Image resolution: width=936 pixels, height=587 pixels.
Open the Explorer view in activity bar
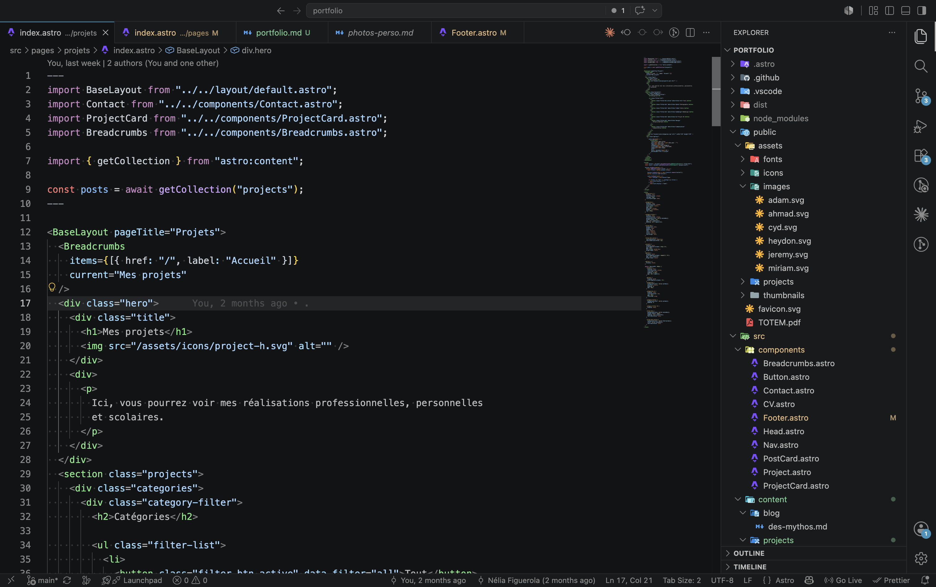[x=921, y=36]
